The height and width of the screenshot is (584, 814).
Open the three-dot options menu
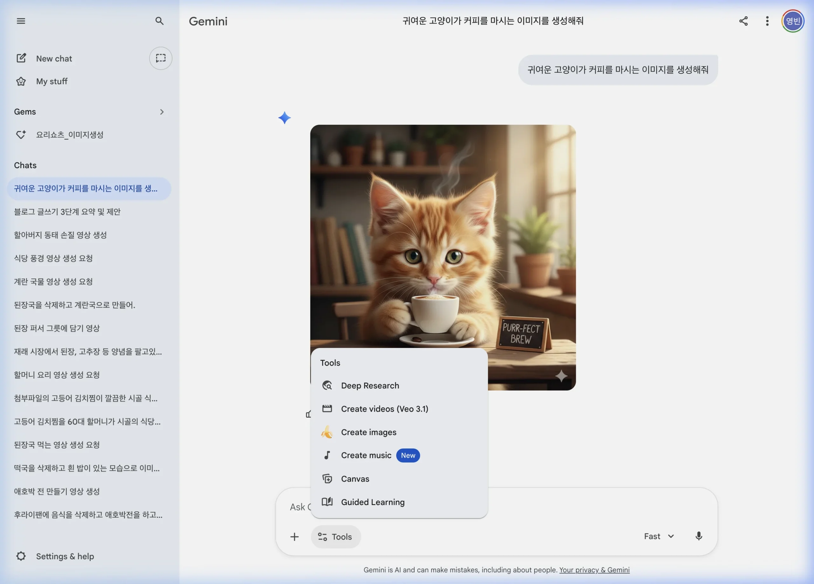tap(767, 21)
